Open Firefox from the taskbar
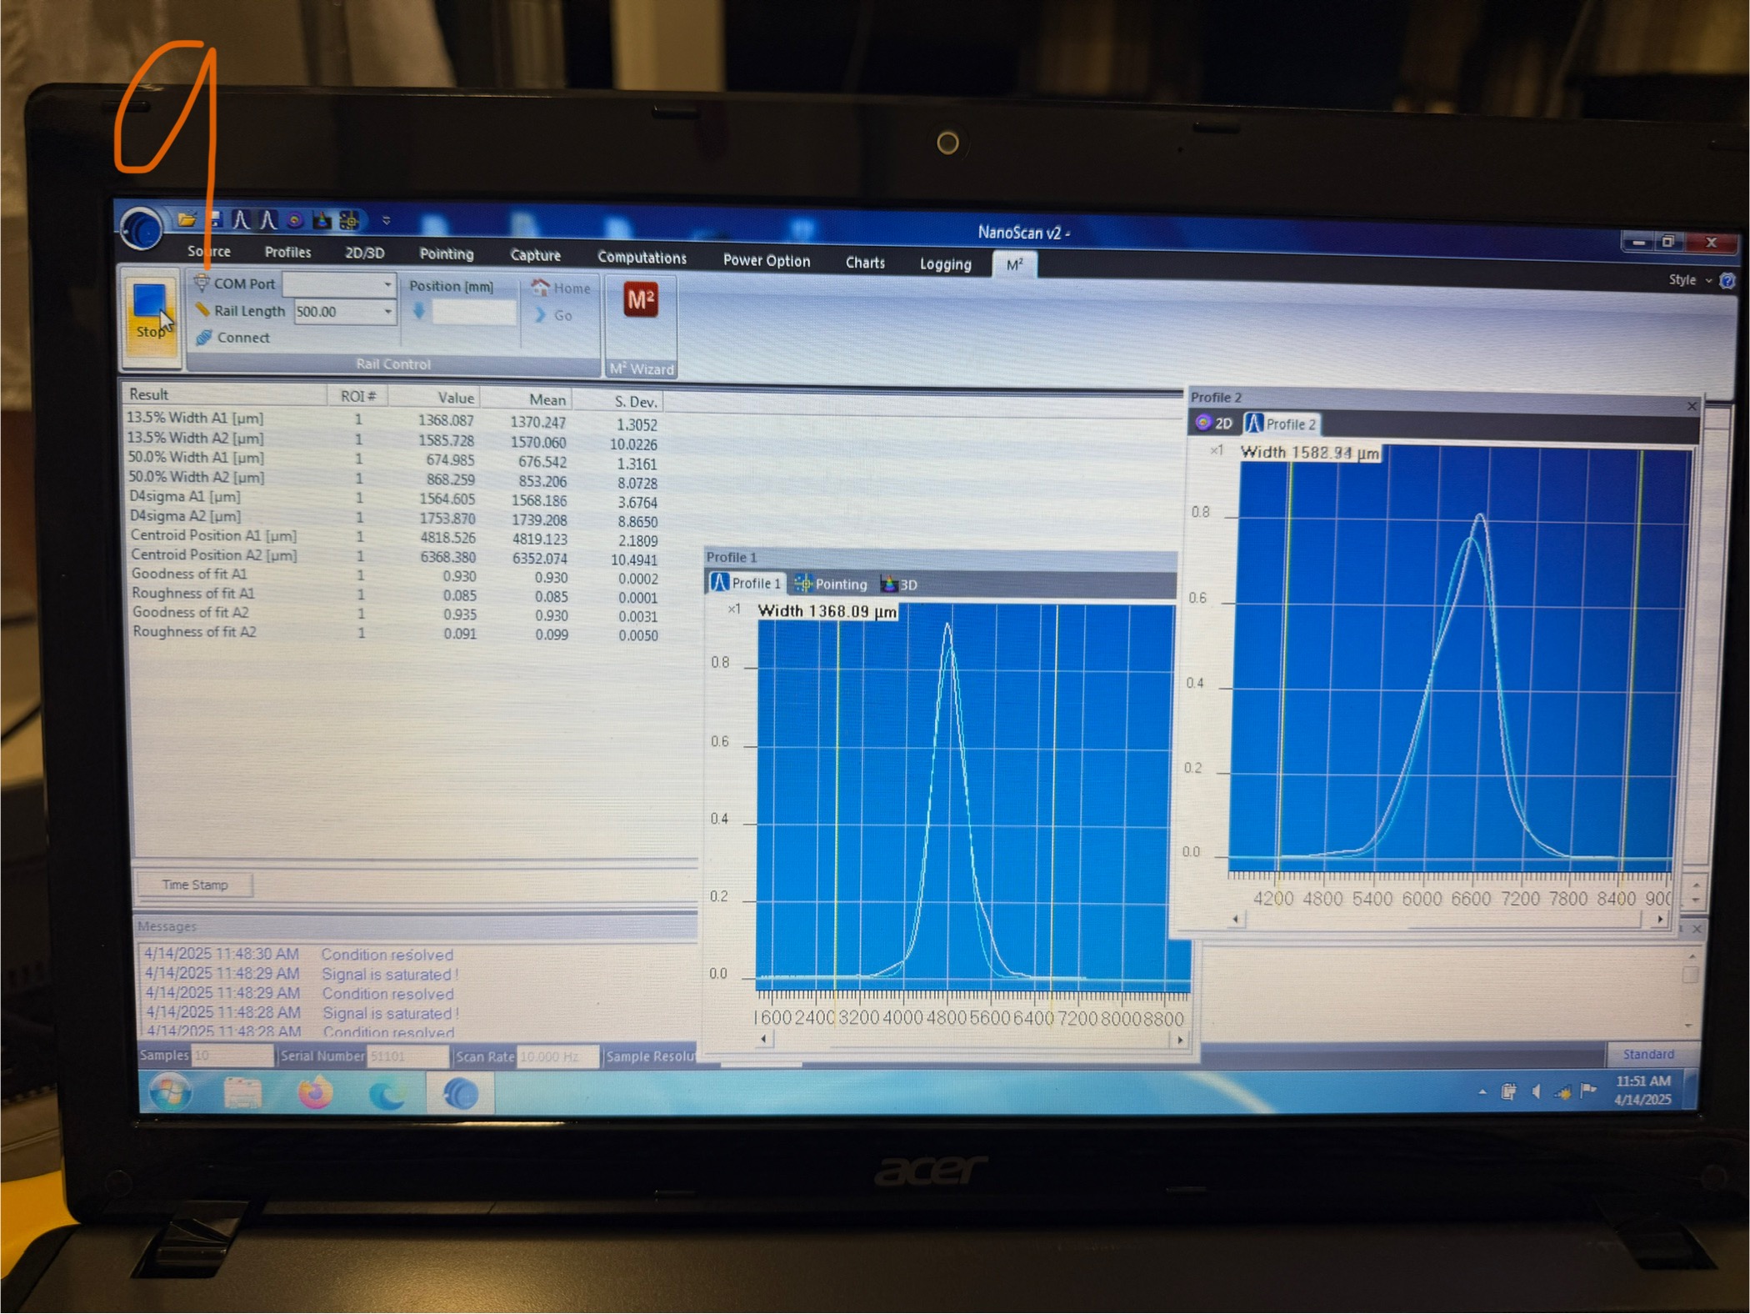This screenshot has height=1314, width=1750. [x=314, y=1094]
